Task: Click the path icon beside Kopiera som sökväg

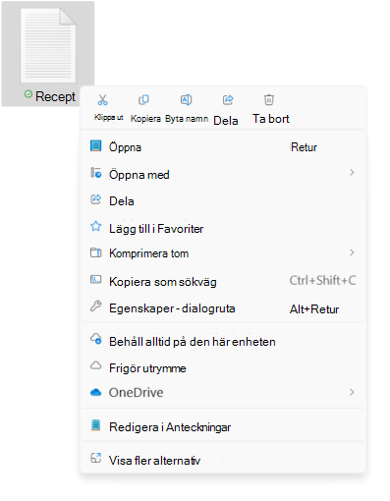Action: coord(95,280)
